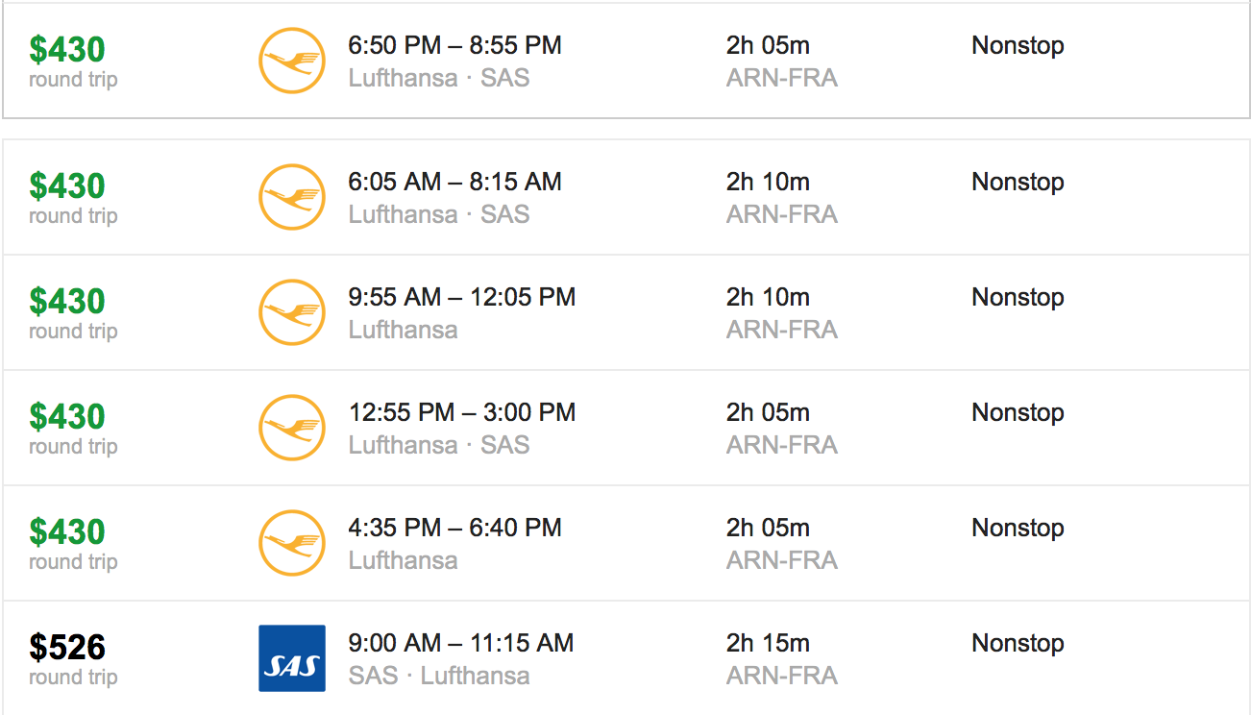Click the 2h 15m duration on SAS flight
The height and width of the screenshot is (715, 1251).
(x=768, y=643)
